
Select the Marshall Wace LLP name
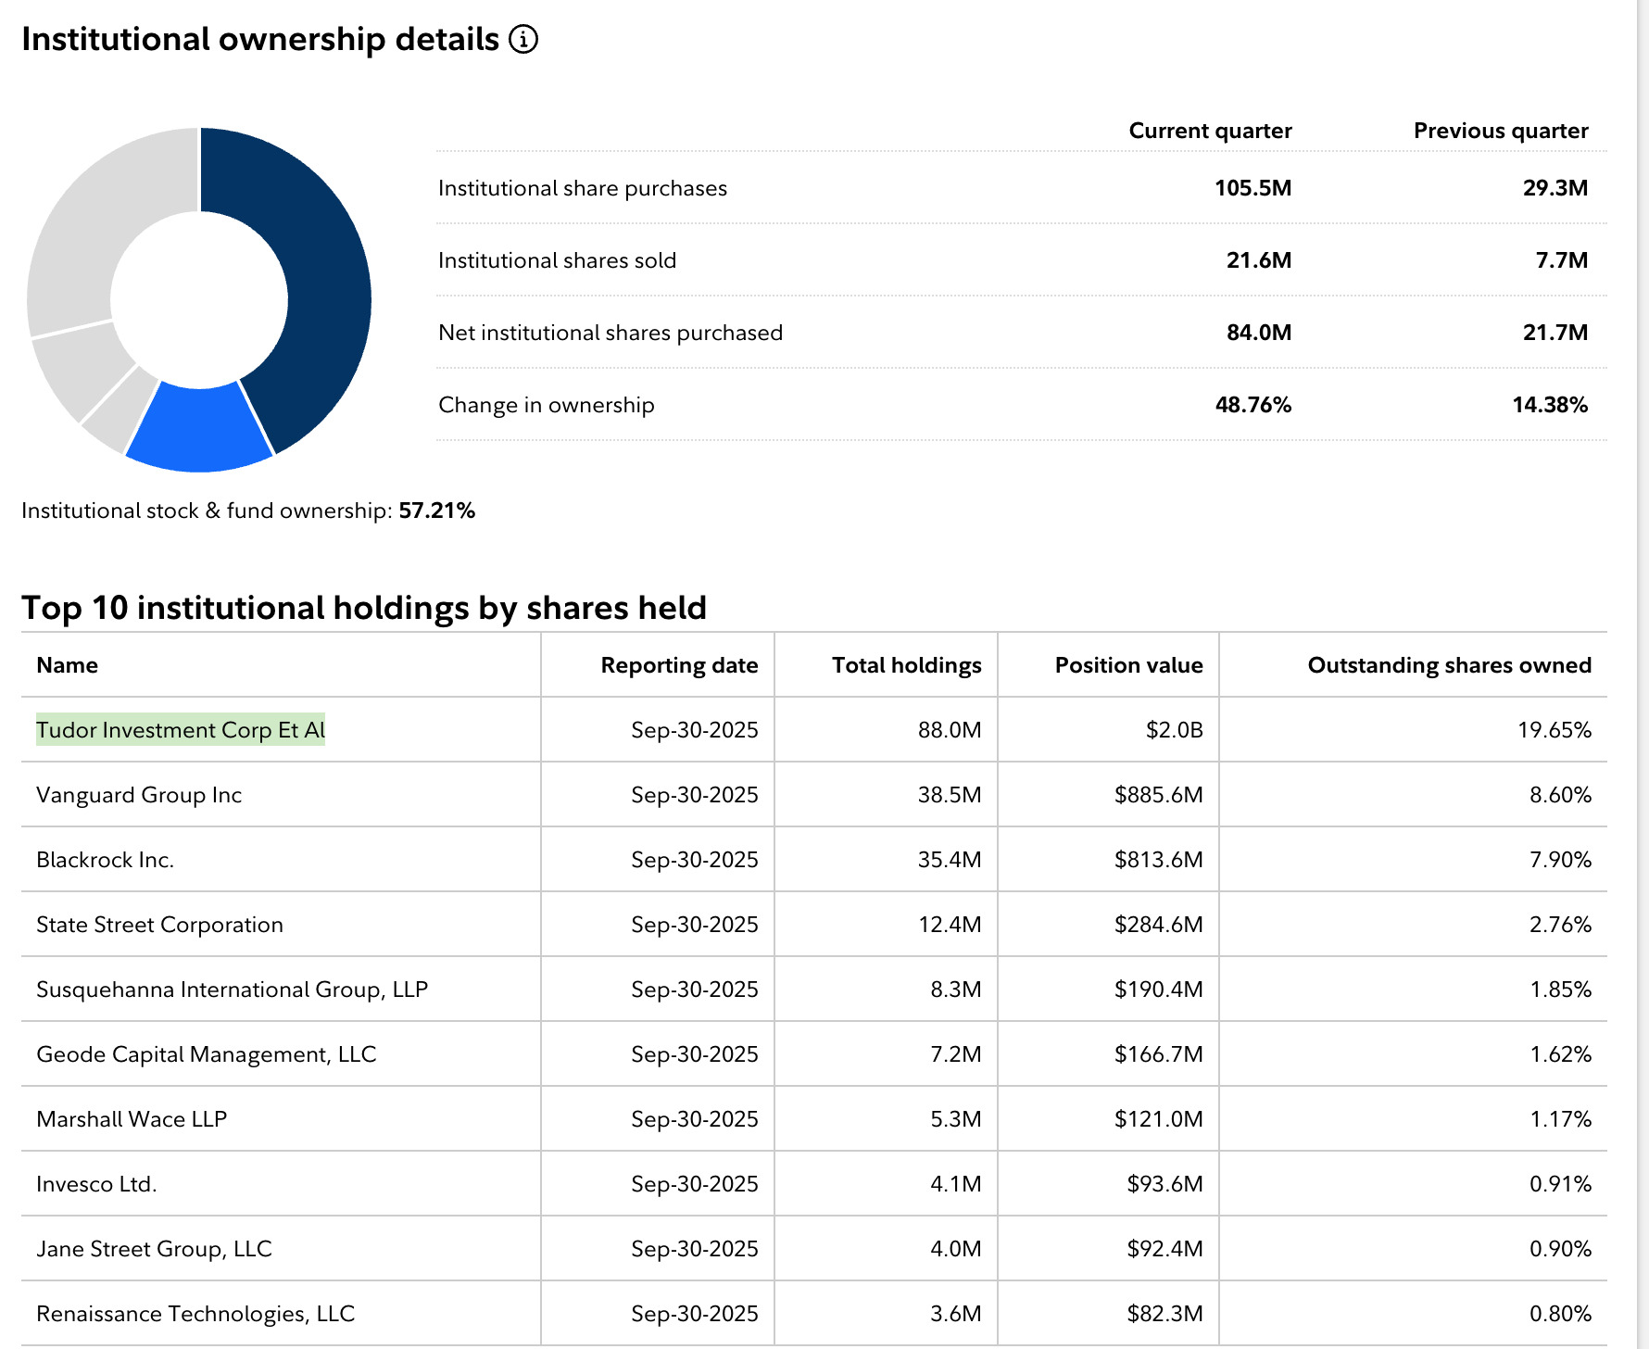(132, 1119)
